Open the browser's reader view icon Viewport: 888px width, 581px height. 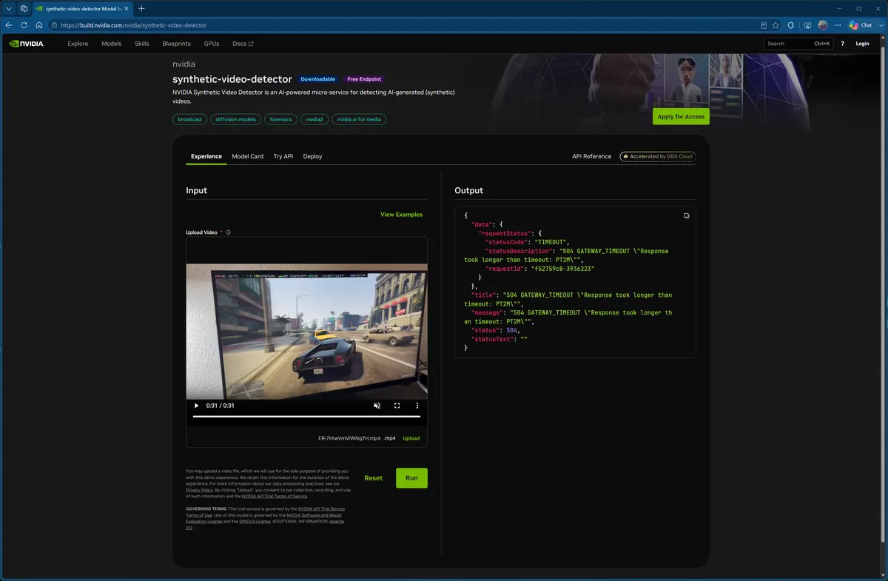(x=763, y=24)
